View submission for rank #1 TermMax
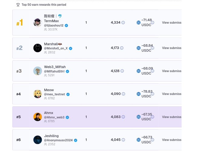Screen dimensions: 206x151 coord(172,23)
